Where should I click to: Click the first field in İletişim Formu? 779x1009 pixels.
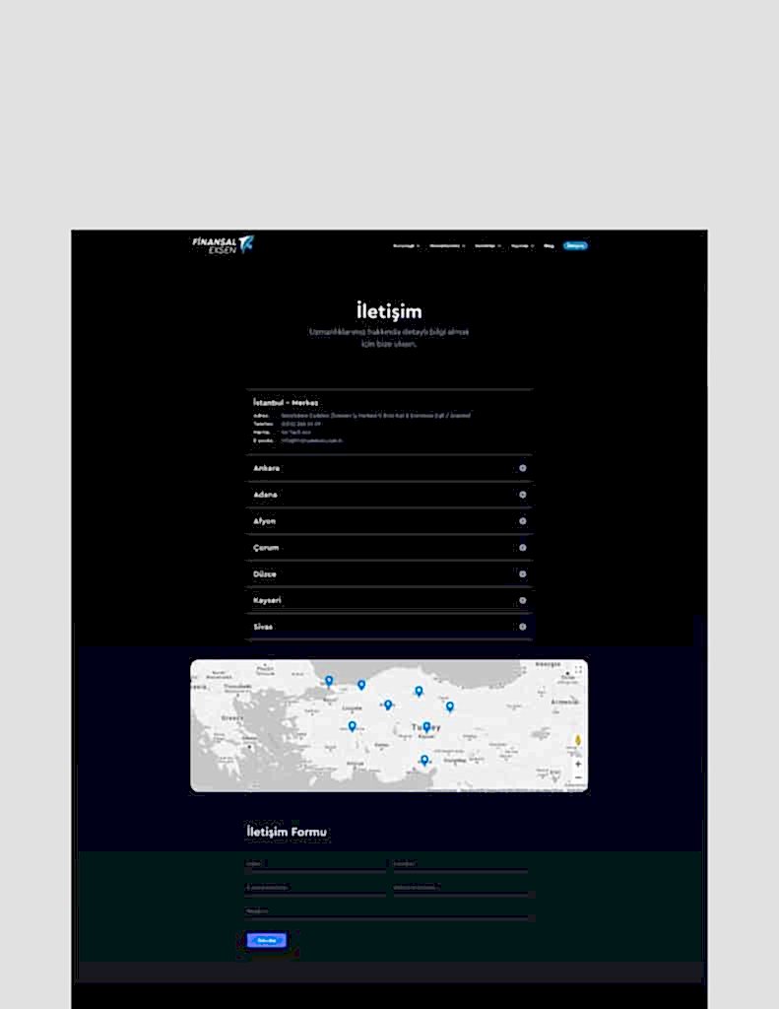tap(315, 867)
